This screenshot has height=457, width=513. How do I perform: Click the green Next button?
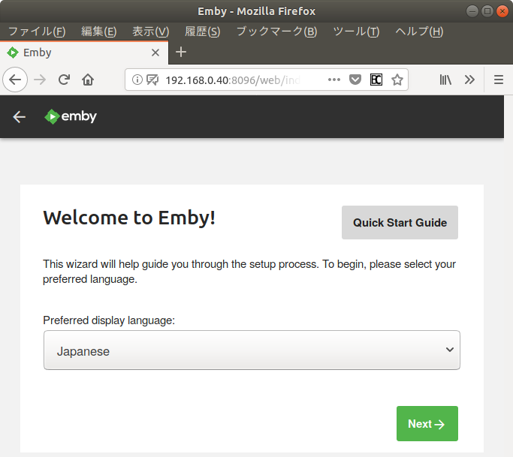427,424
